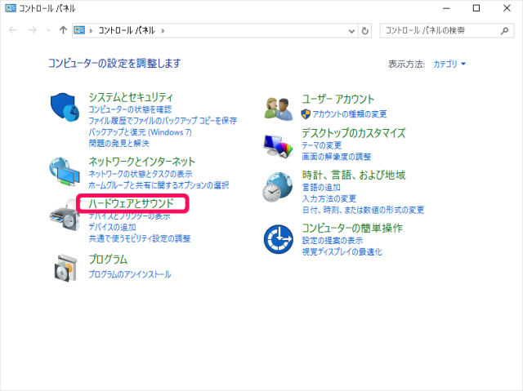
Task: Open アカウントの種類の変更 link
Action: pyautogui.click(x=350, y=114)
